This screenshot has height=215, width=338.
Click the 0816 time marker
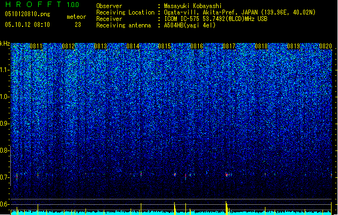coord(197,46)
